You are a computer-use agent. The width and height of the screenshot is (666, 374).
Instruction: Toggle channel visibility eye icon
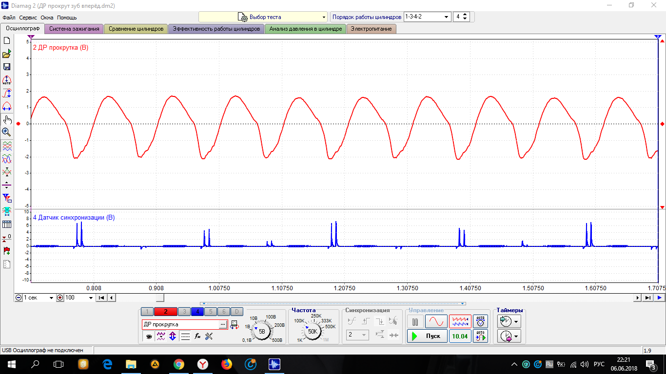149,336
